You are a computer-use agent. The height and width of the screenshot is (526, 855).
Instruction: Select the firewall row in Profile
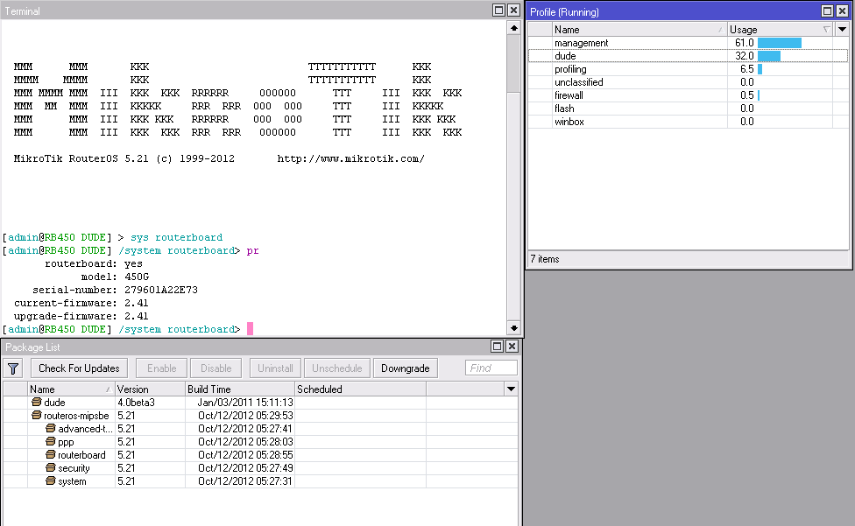click(x=689, y=95)
